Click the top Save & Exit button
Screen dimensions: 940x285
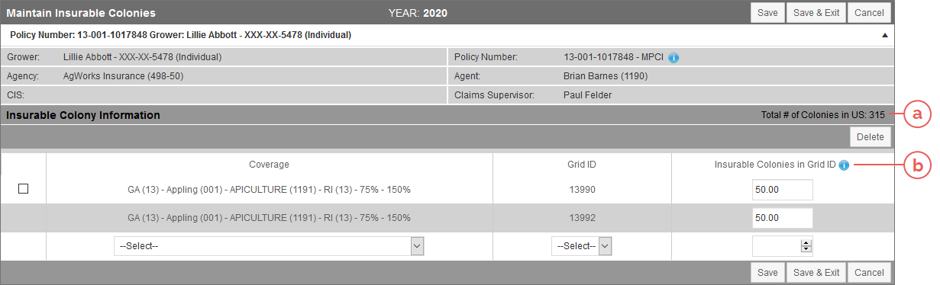click(817, 13)
